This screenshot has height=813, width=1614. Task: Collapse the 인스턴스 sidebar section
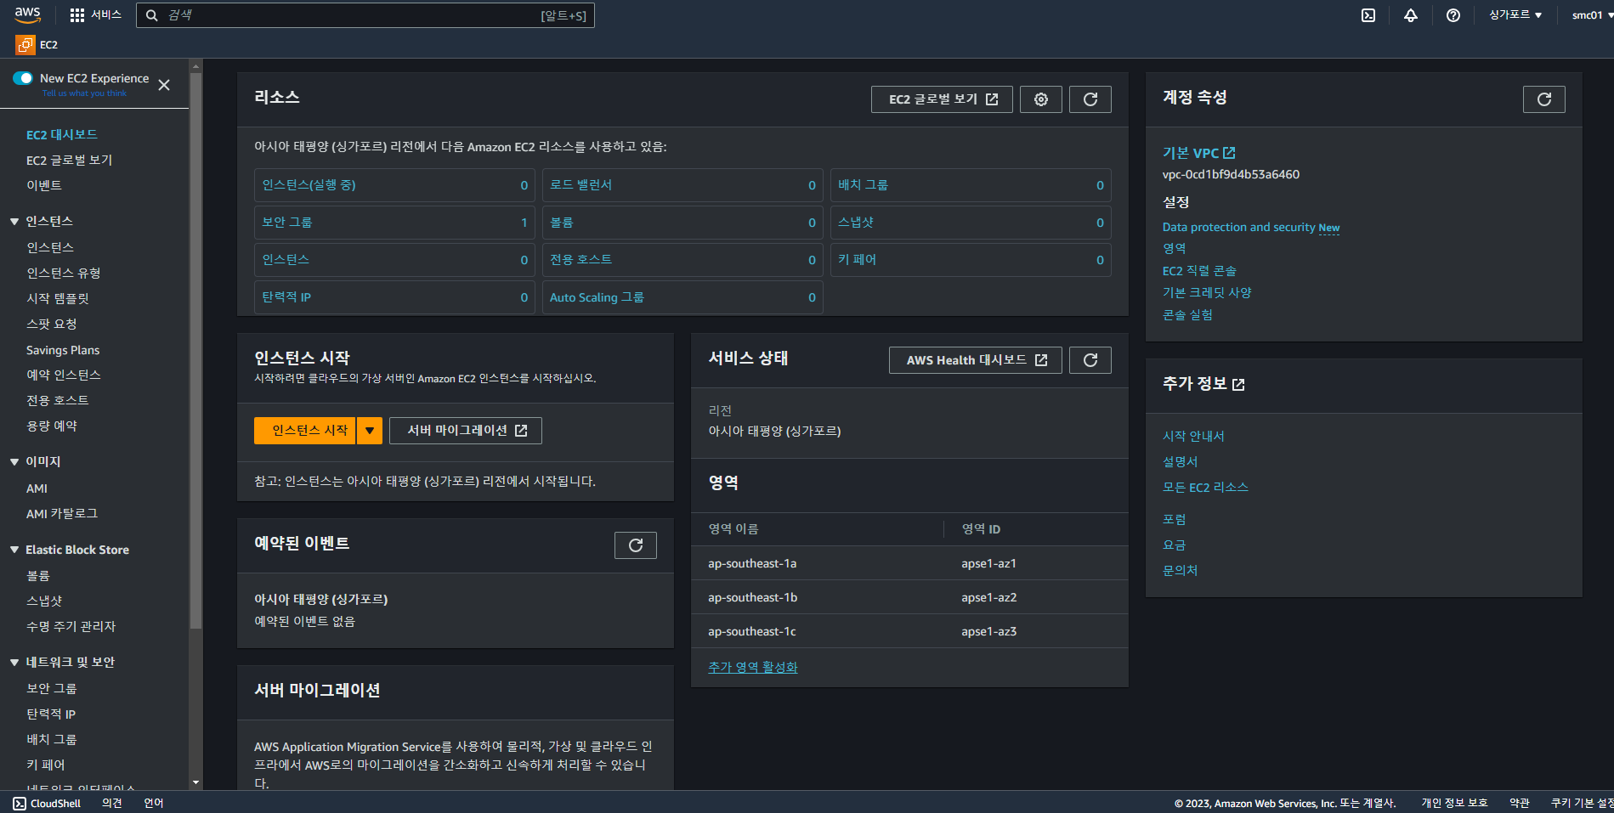coord(14,222)
